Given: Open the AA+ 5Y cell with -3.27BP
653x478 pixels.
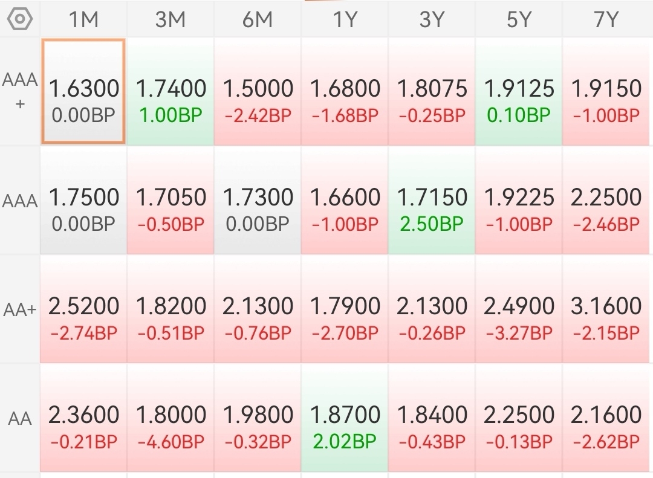Looking at the screenshot, I should (x=519, y=309).
